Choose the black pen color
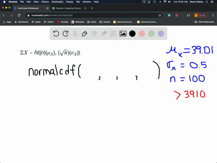Image resolution: width=217 pixels, height=163 pixels. pos(132,34)
